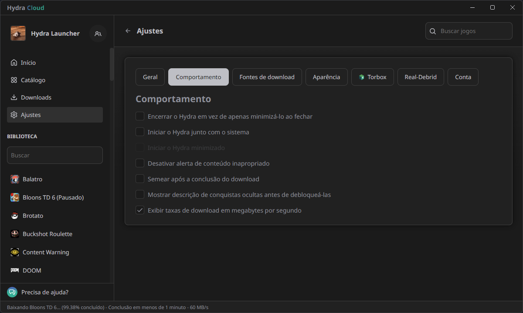Select the Brotato game icon
523x313 pixels.
[15, 216]
